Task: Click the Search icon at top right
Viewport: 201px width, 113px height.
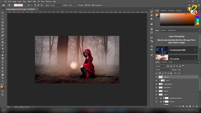Action: (189, 5)
